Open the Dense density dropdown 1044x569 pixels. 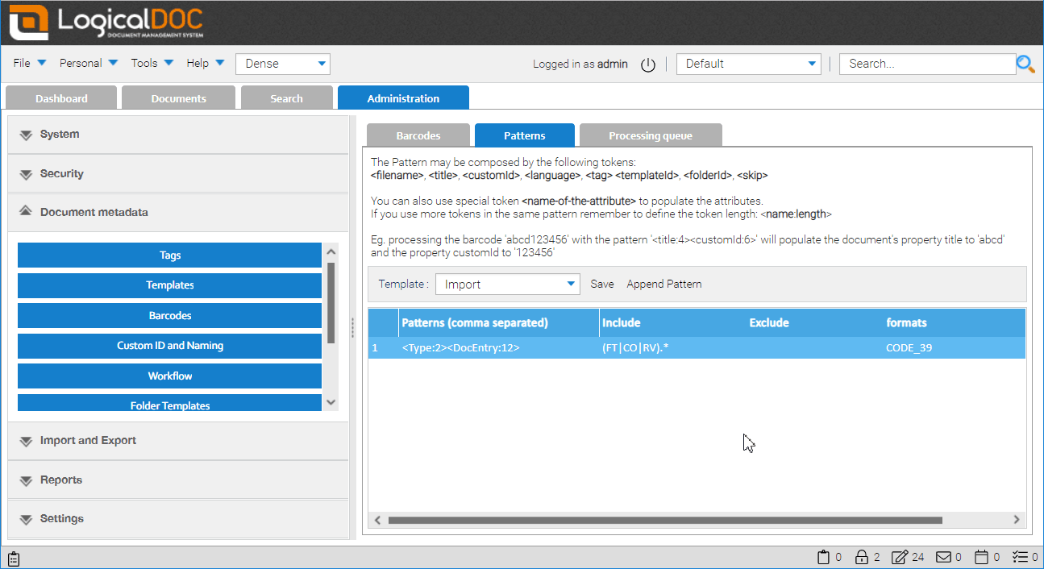(x=282, y=64)
